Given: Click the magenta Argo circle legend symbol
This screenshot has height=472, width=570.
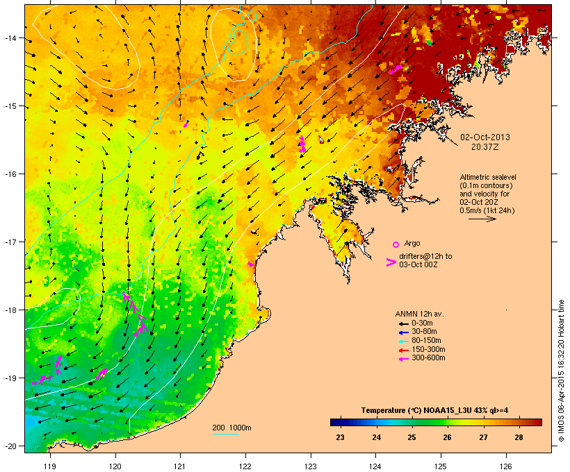Looking at the screenshot, I should point(396,244).
